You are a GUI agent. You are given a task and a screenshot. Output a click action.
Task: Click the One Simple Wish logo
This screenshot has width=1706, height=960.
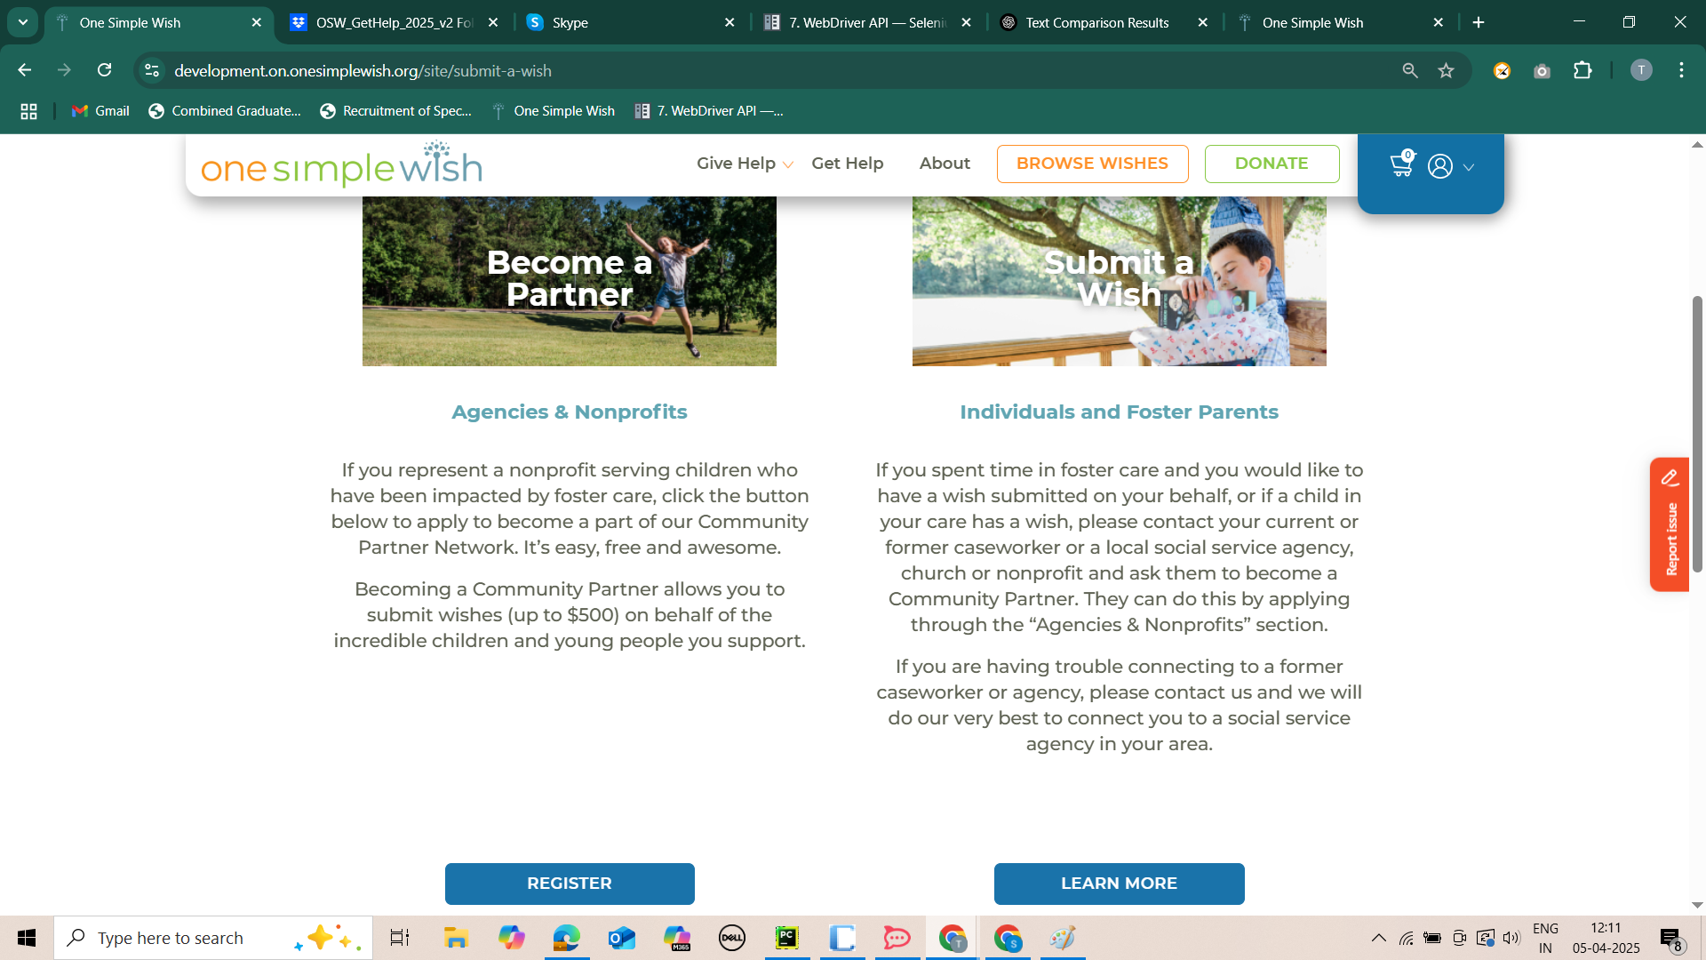pyautogui.click(x=342, y=165)
